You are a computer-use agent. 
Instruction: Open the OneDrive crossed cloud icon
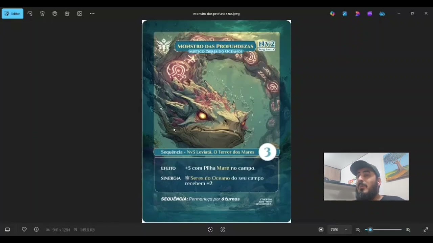pyautogui.click(x=382, y=13)
